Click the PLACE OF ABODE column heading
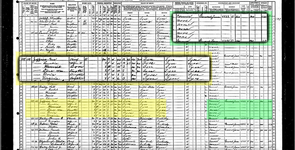 point(29,3)
